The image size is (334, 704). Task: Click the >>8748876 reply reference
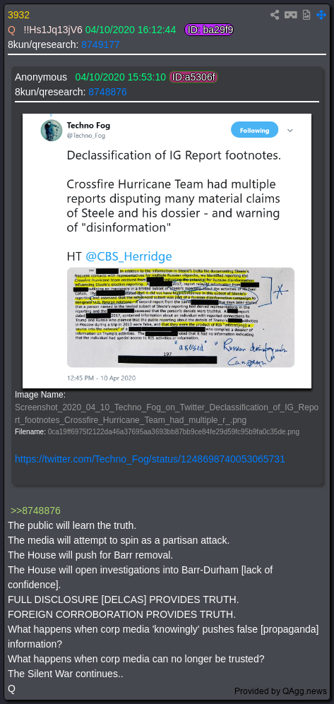click(35, 511)
